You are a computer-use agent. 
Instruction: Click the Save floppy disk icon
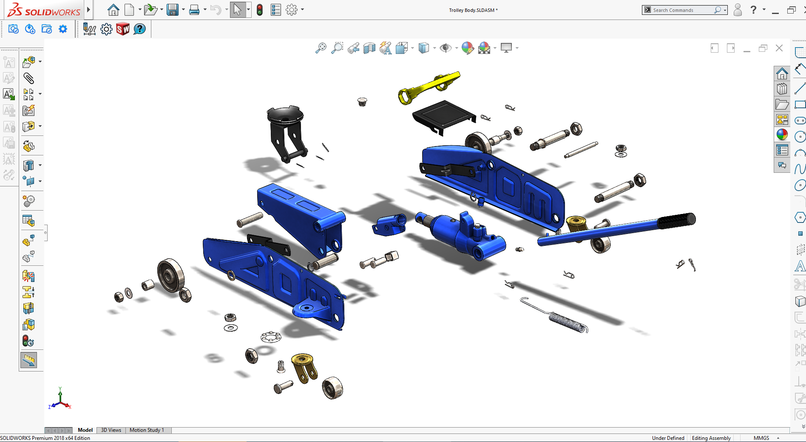tap(172, 10)
